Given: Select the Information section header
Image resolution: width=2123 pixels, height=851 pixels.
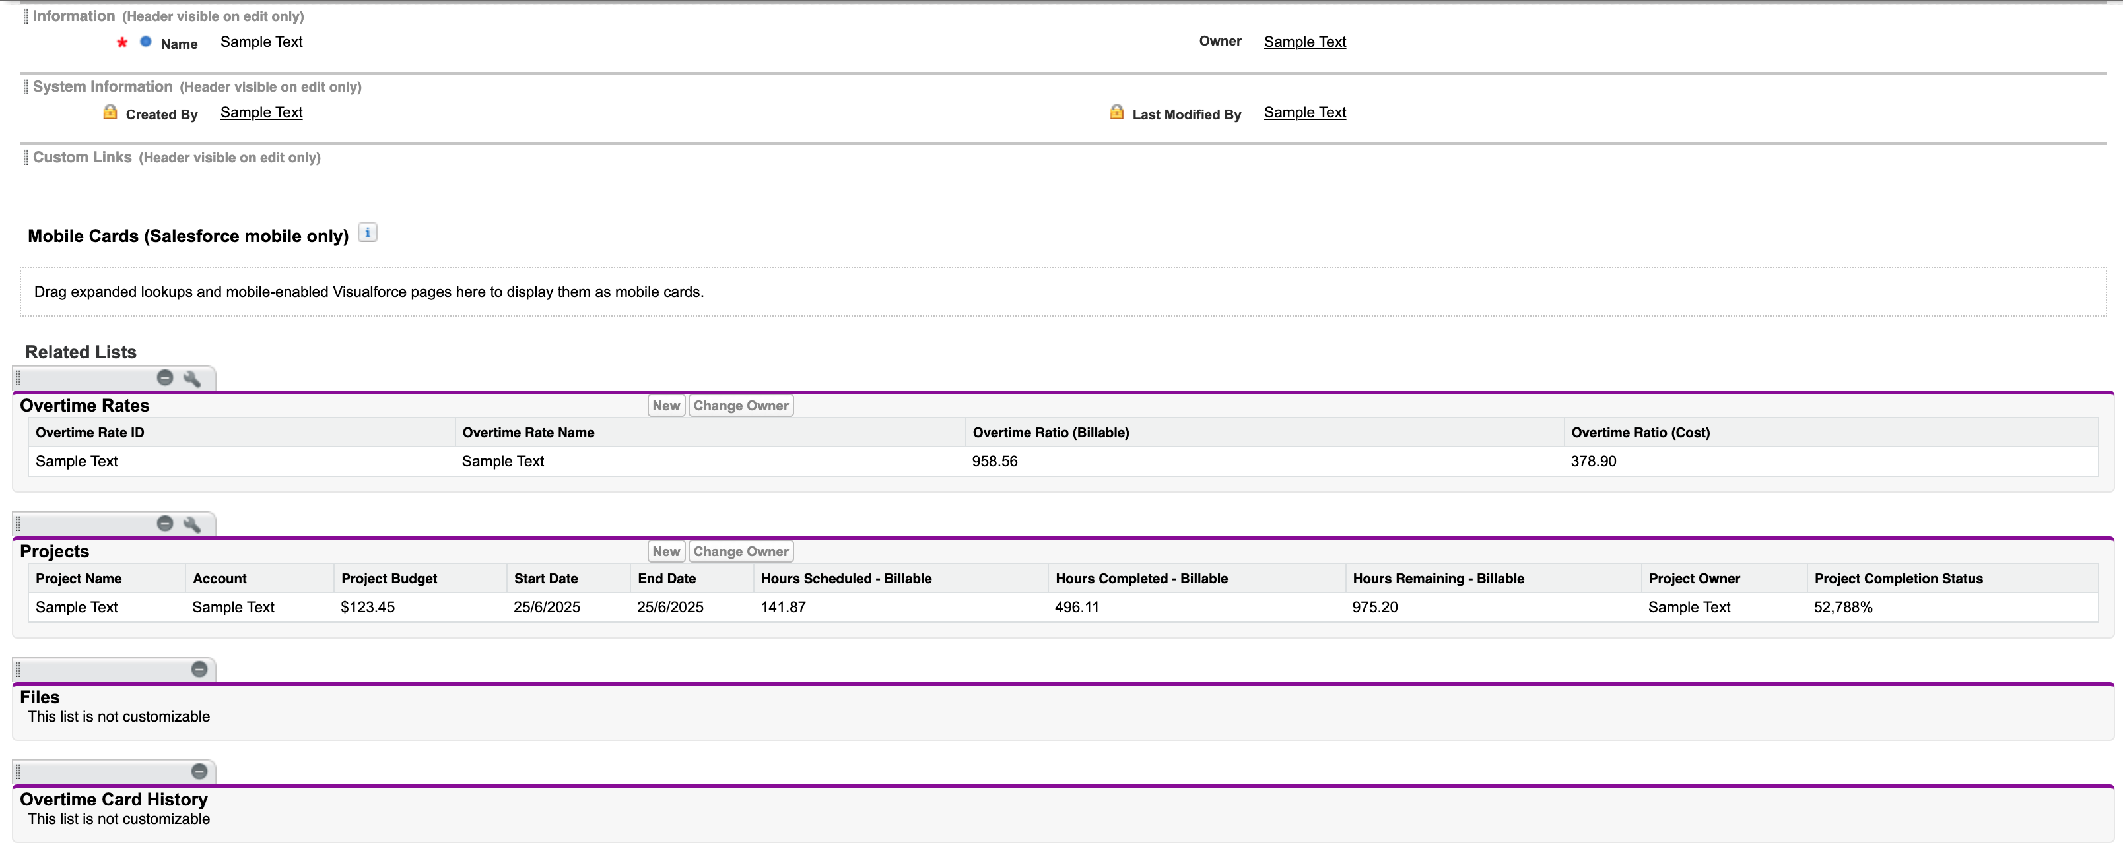Looking at the screenshot, I should pos(168,16).
